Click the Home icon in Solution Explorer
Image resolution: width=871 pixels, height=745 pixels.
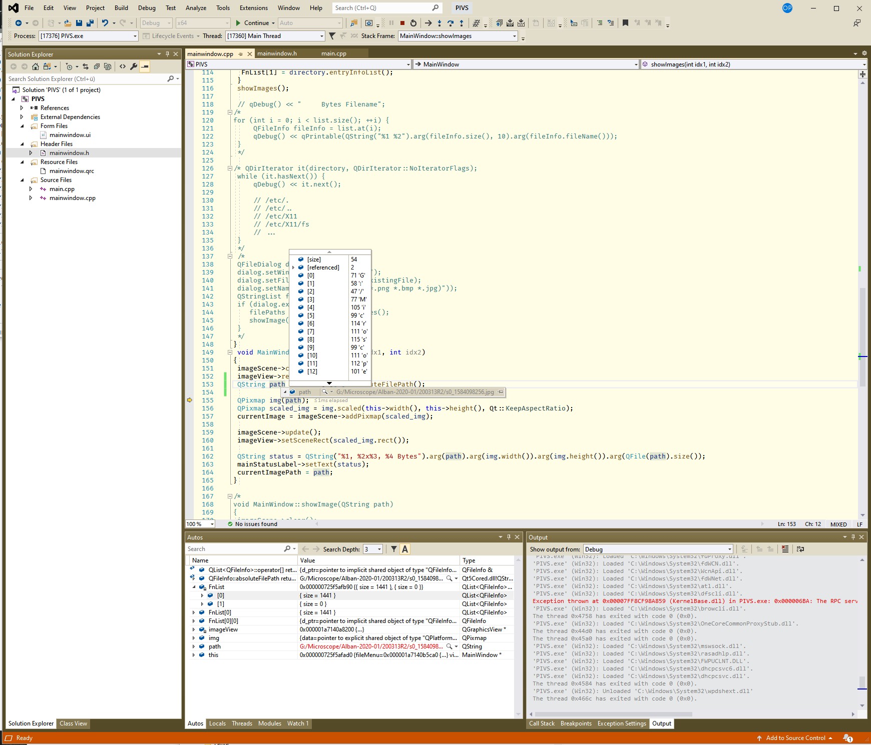(x=35, y=66)
